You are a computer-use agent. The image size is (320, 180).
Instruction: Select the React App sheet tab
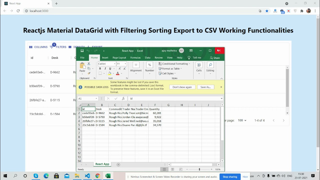[102, 164]
